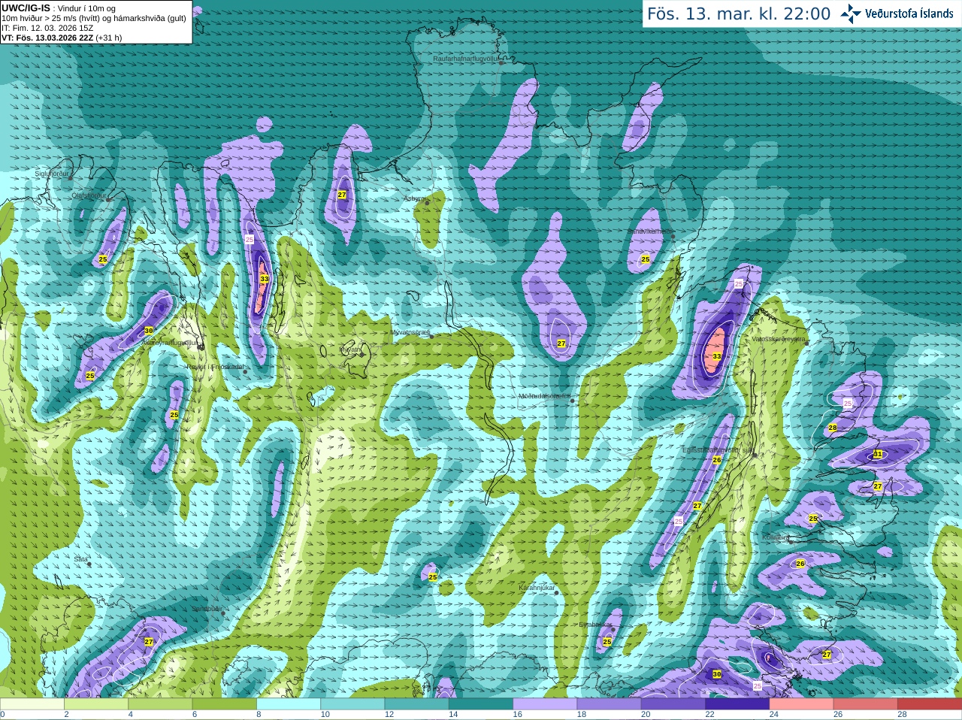Click the yellow 25 marker beside Eyjabakkar
962x720 pixels.
607,642
